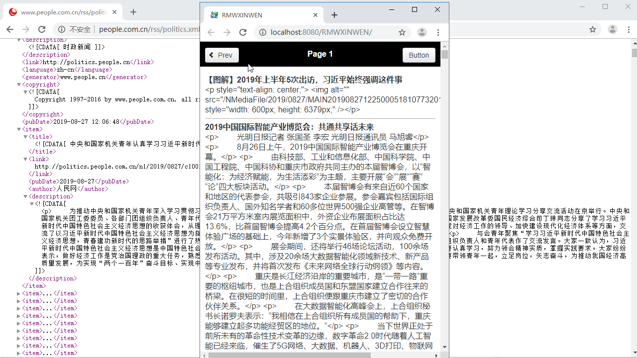The width and height of the screenshot is (637, 358).
Task: Click RMWXINWEN vertical scrollbar thumb
Action: (x=444, y=54)
